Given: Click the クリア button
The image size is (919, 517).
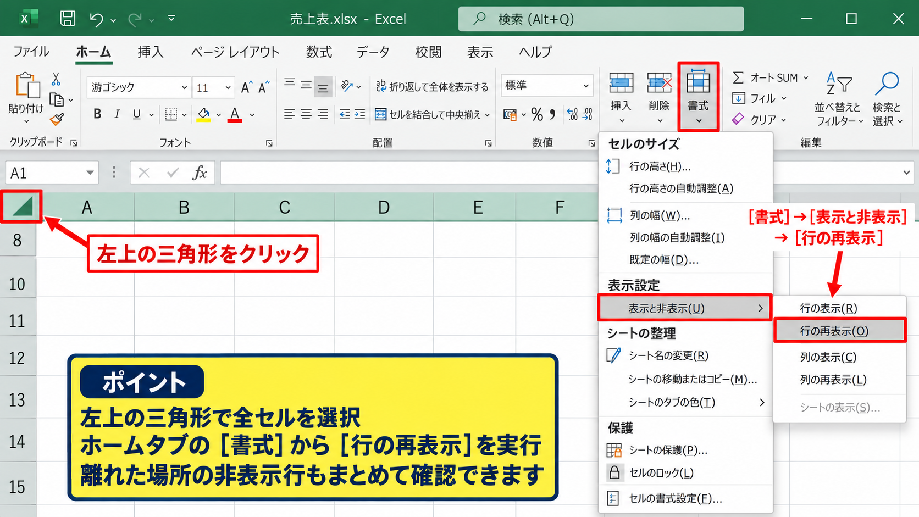Looking at the screenshot, I should (x=759, y=119).
